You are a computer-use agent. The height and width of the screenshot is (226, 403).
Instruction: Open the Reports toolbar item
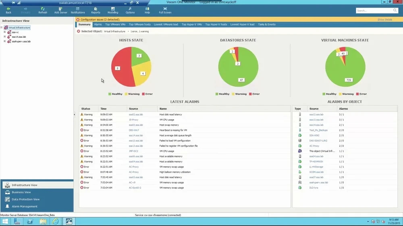[96, 10]
